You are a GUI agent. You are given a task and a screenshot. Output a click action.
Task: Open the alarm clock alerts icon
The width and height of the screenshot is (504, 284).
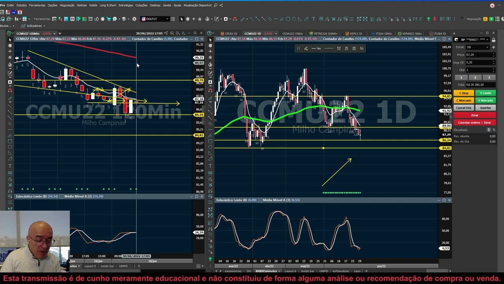click(91, 19)
